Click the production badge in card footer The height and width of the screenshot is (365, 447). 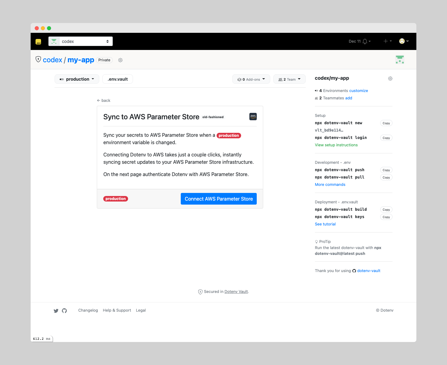coord(116,199)
